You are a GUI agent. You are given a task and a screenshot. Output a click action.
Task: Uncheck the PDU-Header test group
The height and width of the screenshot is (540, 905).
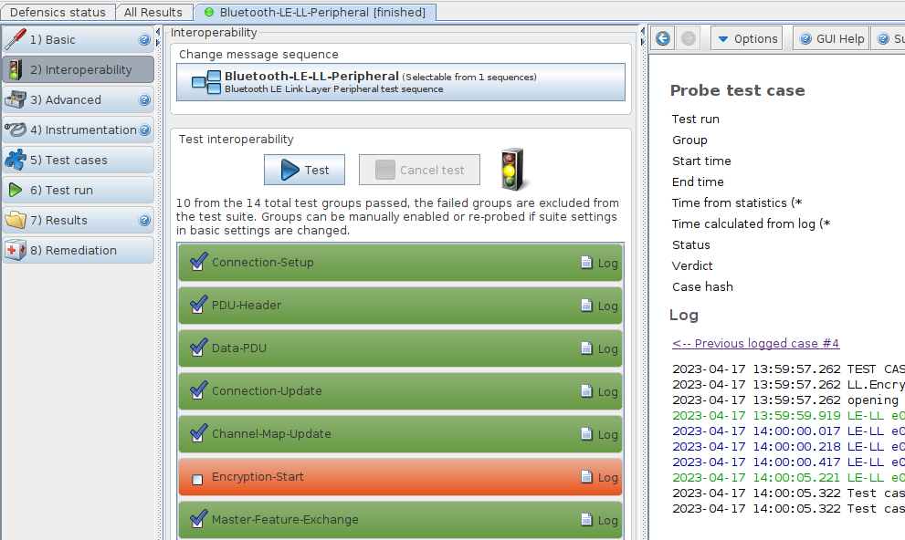point(197,306)
